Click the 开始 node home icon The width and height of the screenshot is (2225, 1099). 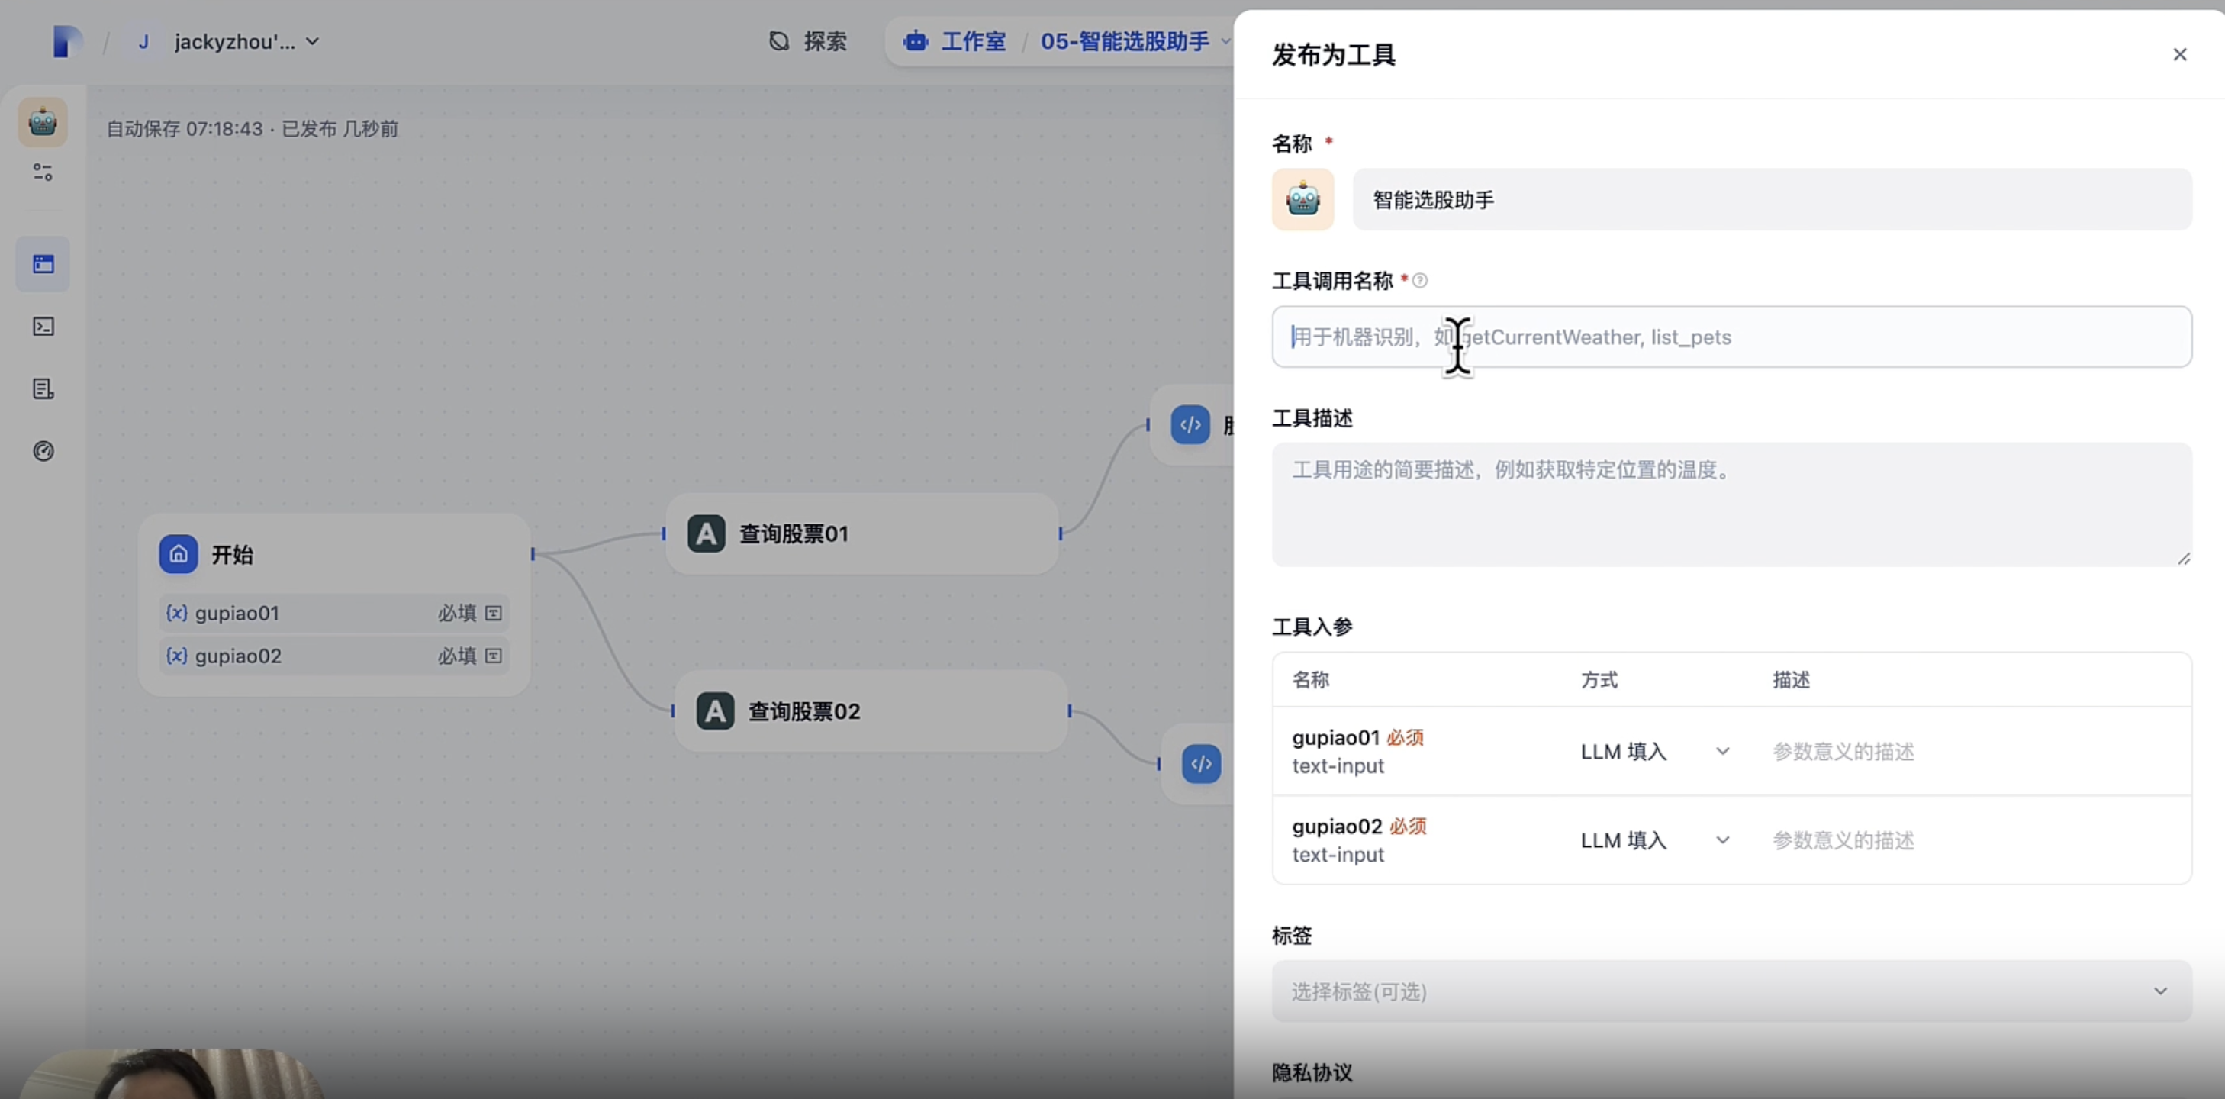pos(178,554)
